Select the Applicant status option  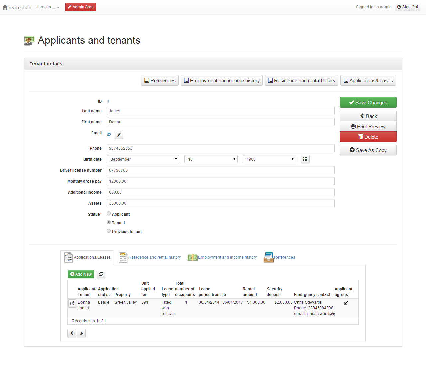pos(109,214)
